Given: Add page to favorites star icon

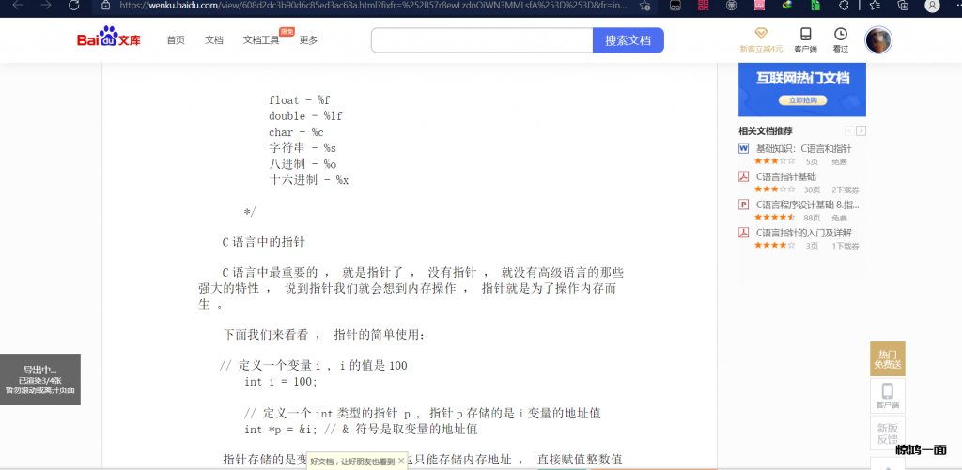Looking at the screenshot, I should point(644,6).
